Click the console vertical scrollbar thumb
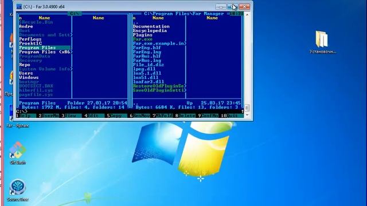This screenshot has height=206, width=367. click(247, 108)
